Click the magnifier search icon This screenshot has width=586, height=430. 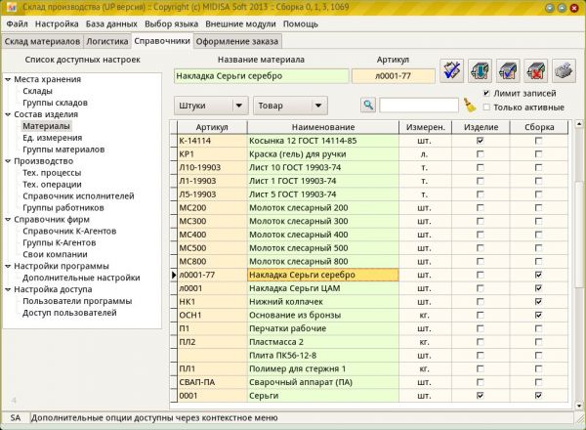(368, 106)
